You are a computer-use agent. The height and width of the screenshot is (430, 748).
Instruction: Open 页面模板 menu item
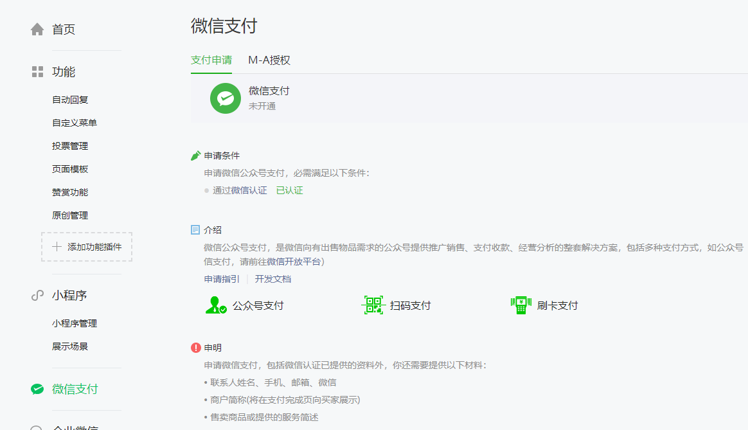(x=70, y=169)
